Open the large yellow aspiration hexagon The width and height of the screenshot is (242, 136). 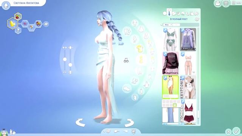12,23
